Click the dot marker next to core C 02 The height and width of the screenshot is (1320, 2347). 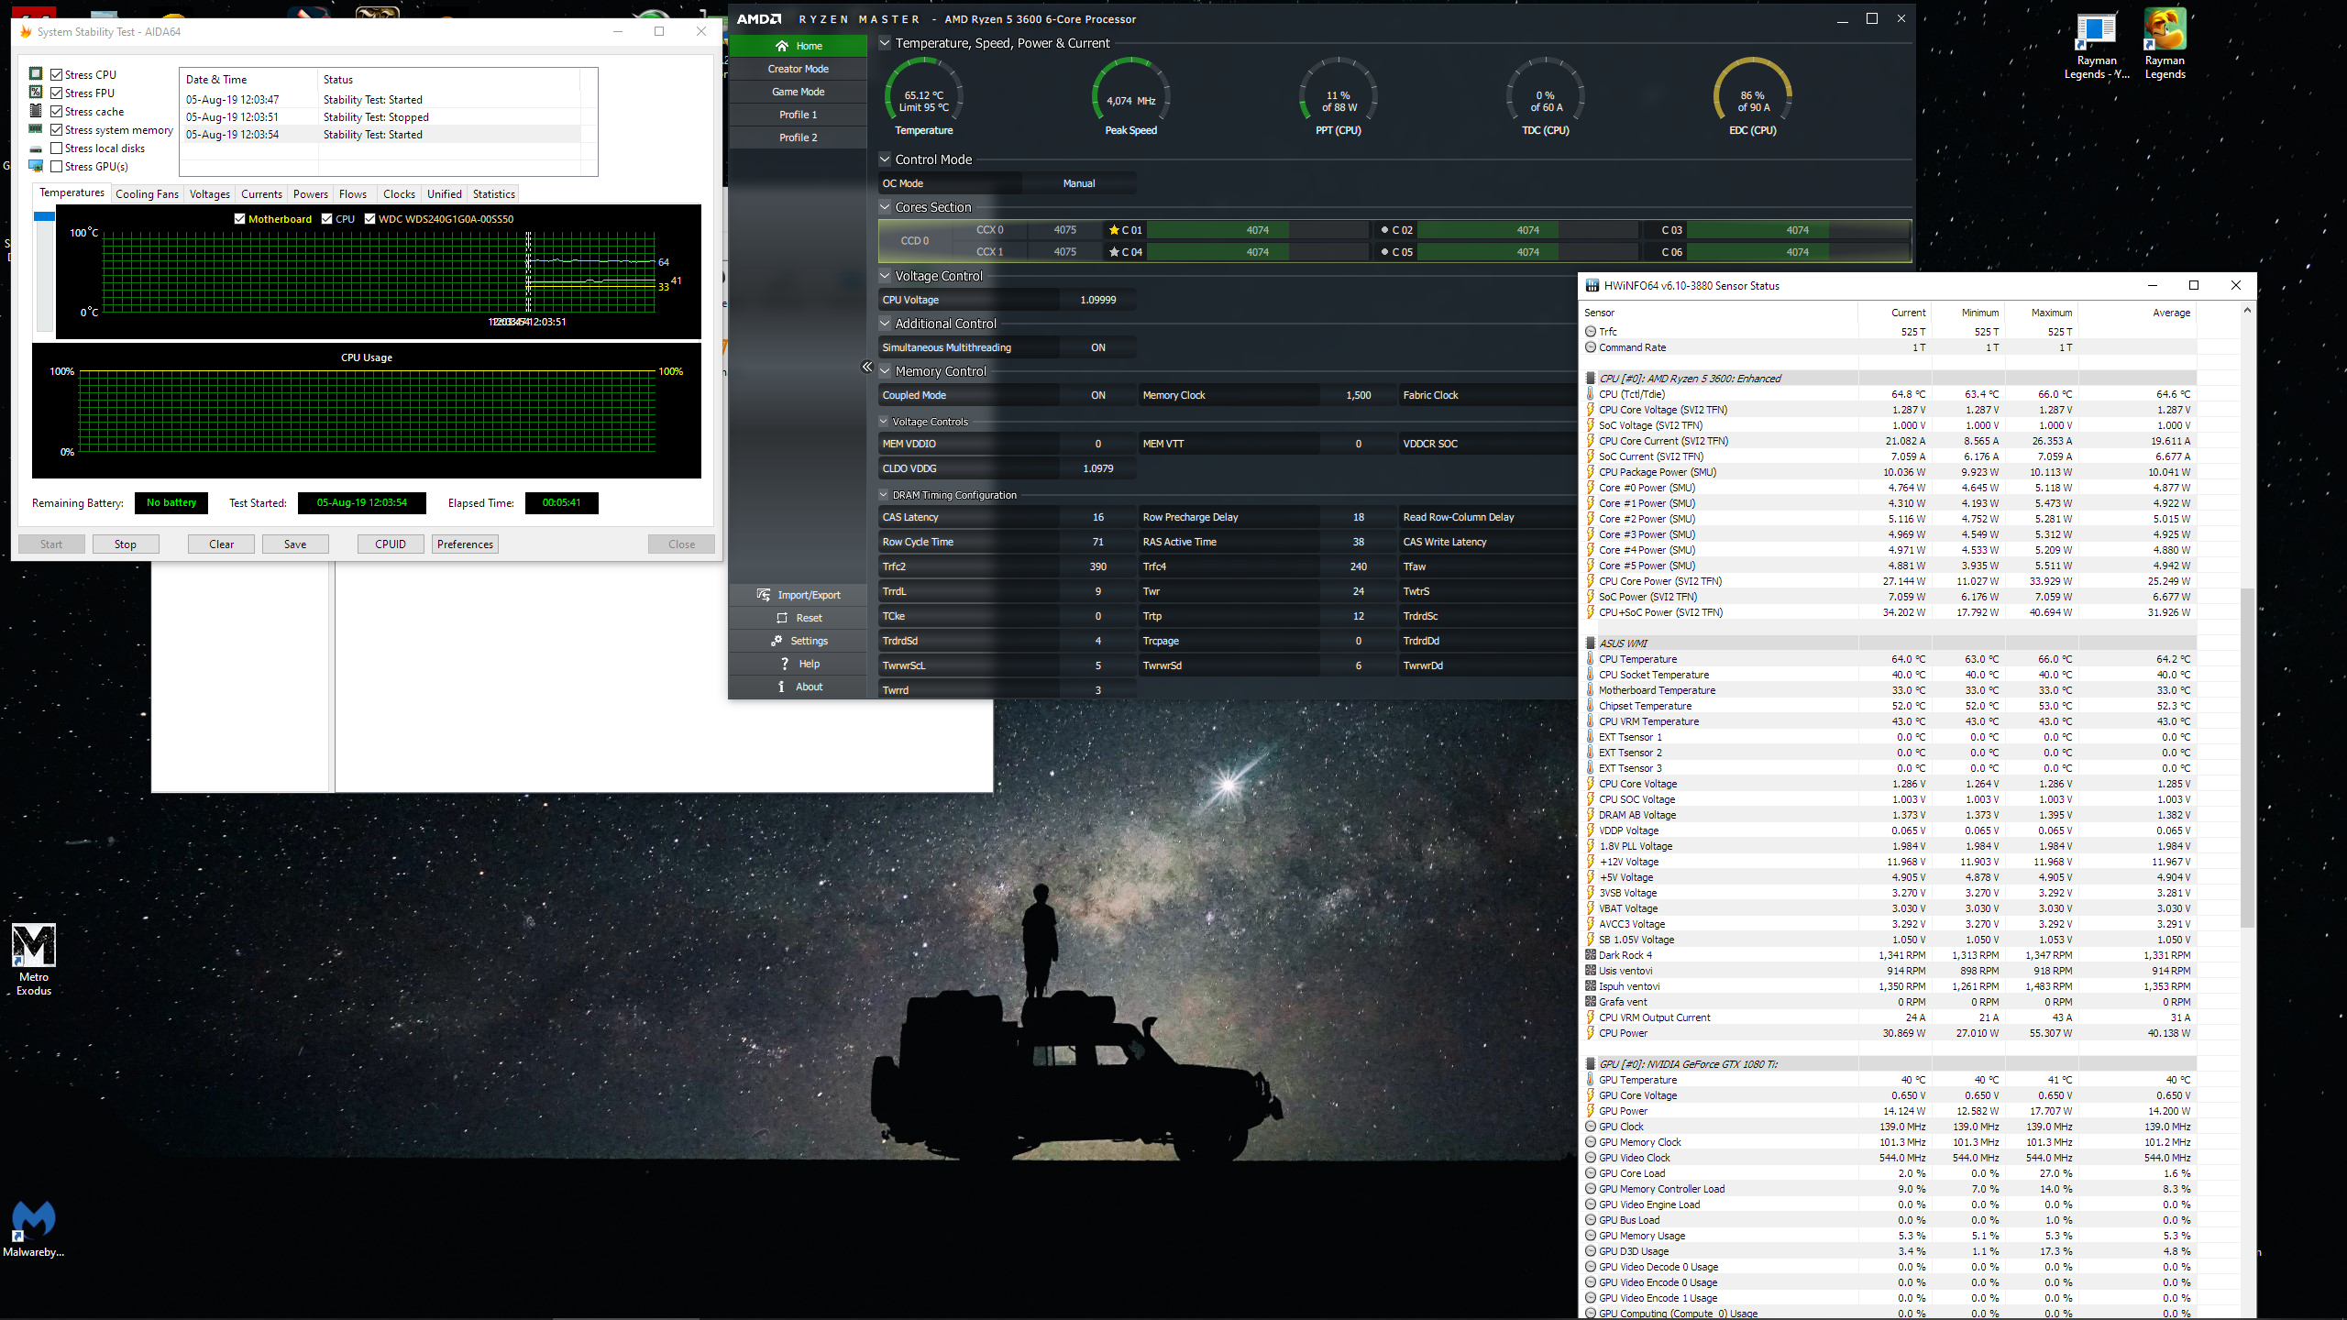[x=1384, y=230]
